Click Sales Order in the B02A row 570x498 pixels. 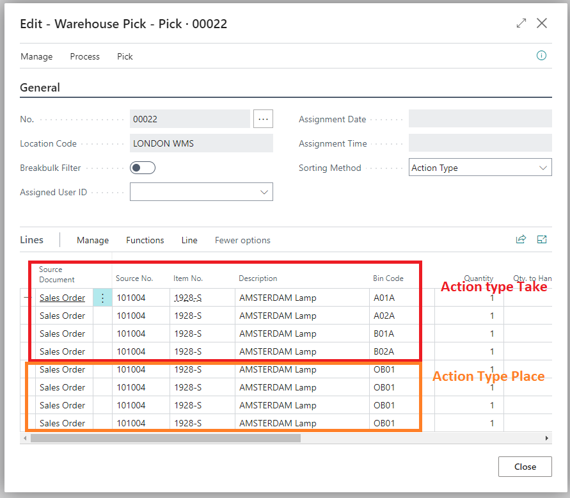[x=62, y=351]
